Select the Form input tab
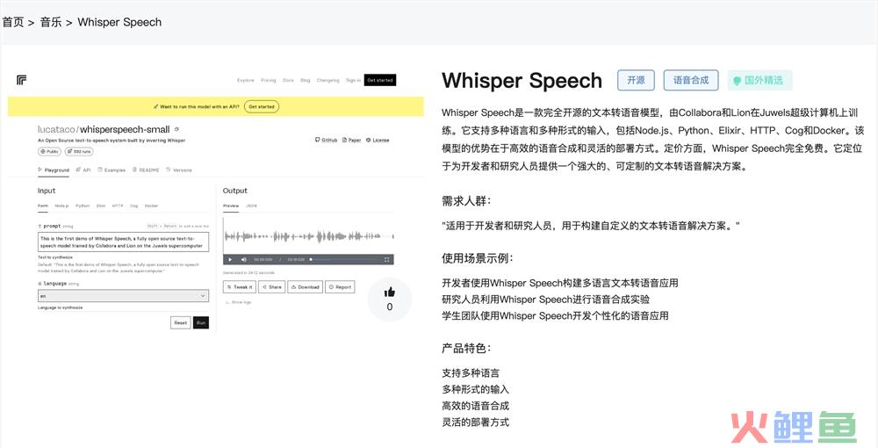Screen dimensions: 878x448 (x=42, y=206)
